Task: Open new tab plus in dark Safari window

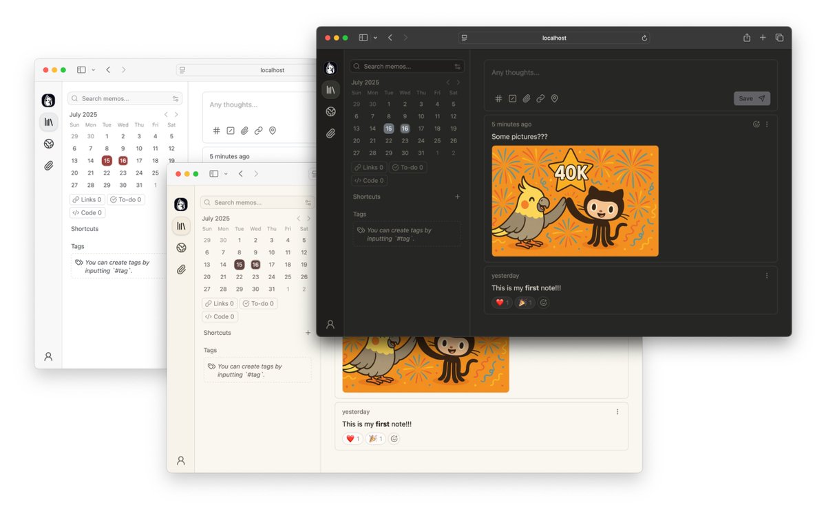Action: [763, 38]
